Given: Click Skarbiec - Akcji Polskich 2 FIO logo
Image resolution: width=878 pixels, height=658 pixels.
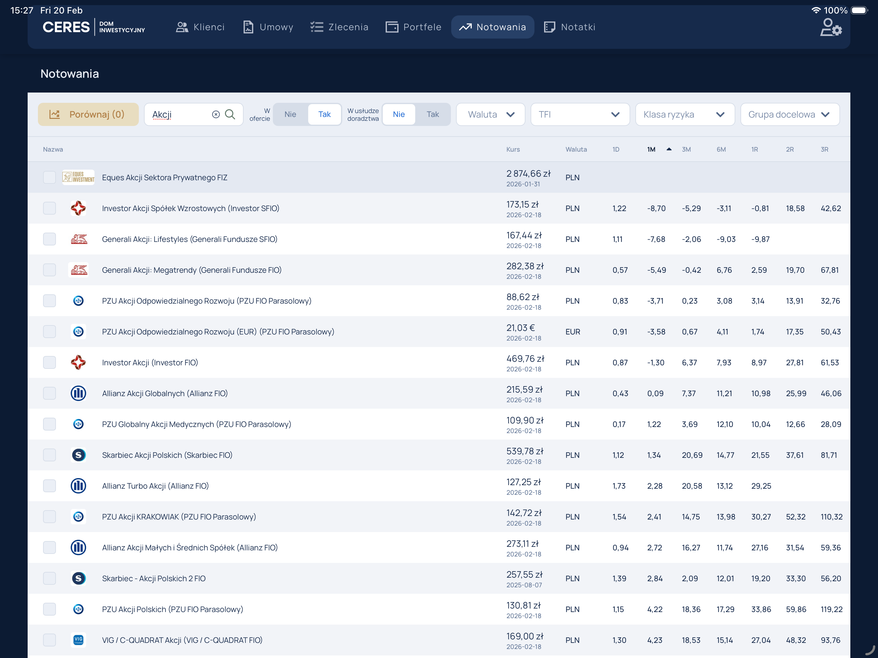Looking at the screenshot, I should click(78, 579).
